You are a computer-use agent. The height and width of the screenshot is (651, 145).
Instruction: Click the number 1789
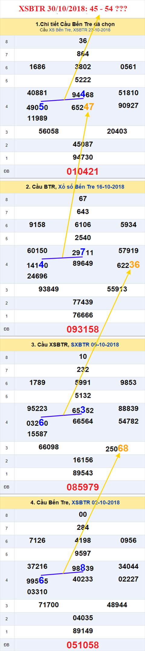pos(37,383)
